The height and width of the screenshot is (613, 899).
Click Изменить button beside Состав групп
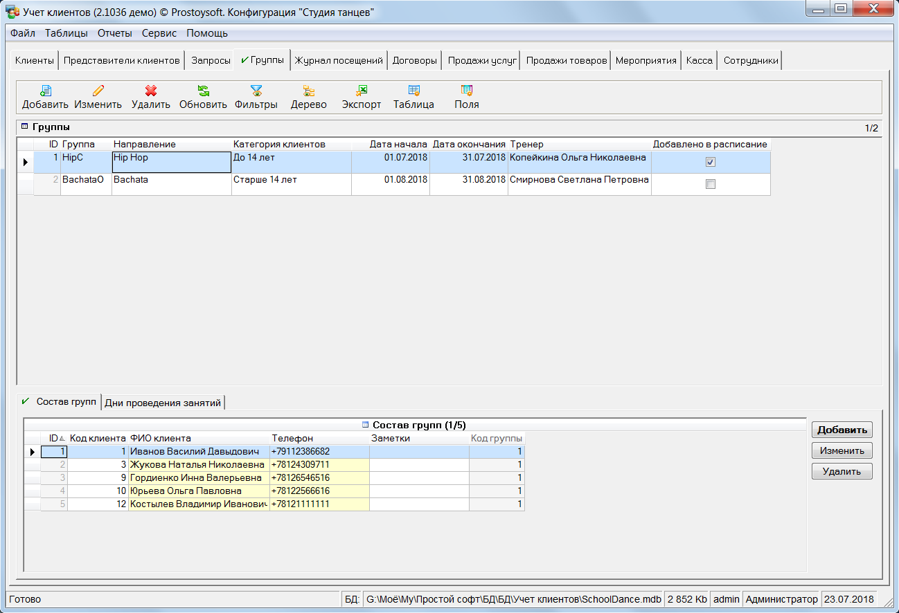click(842, 450)
